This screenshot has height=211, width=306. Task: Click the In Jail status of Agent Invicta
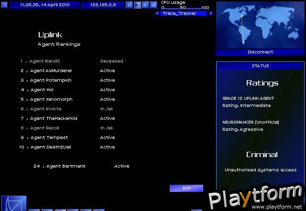[x=107, y=109]
